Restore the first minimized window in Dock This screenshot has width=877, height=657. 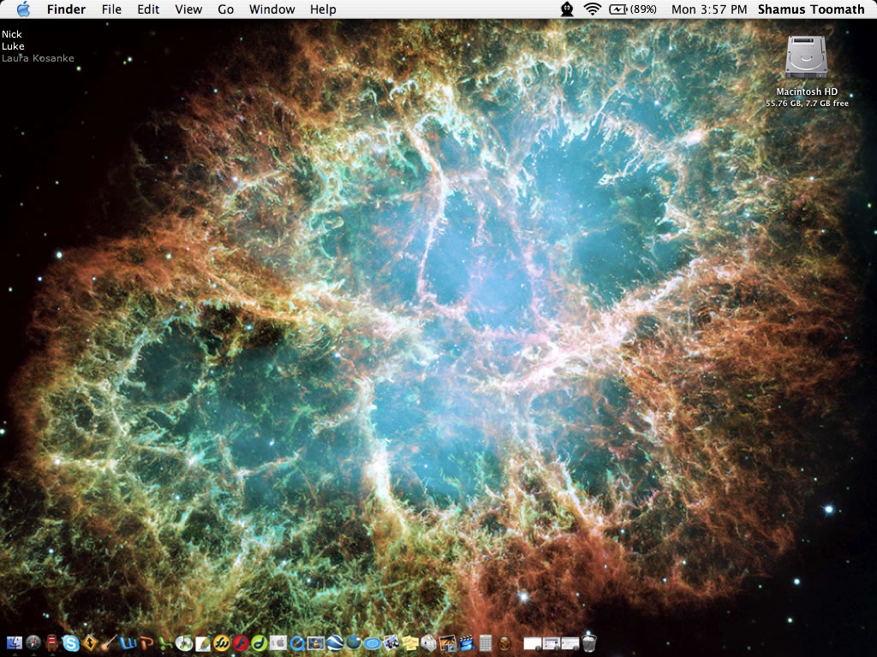pos(533,643)
